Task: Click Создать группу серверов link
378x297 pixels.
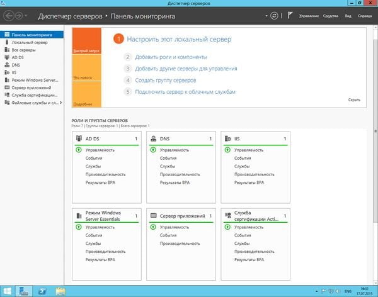Action: tap(165, 80)
